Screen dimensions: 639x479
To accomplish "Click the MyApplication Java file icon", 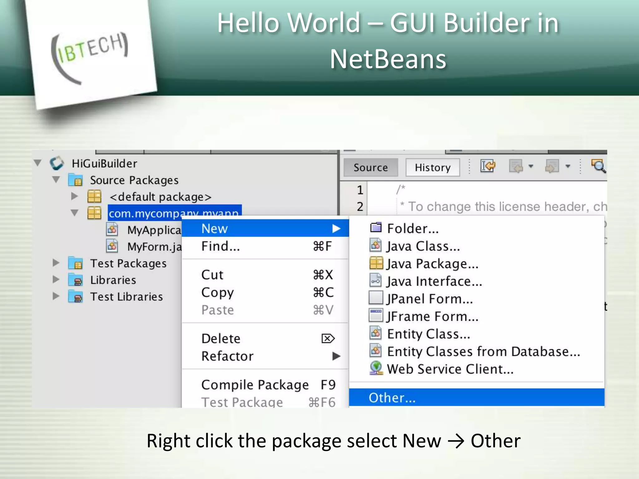I will pyautogui.click(x=112, y=230).
